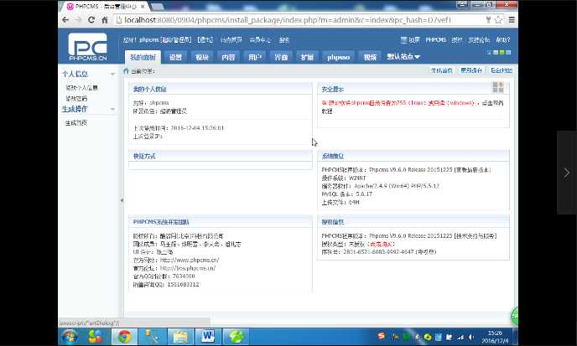This screenshot has width=577, height=346.
Task: Pick the green theme color swatch
Action: (502, 53)
